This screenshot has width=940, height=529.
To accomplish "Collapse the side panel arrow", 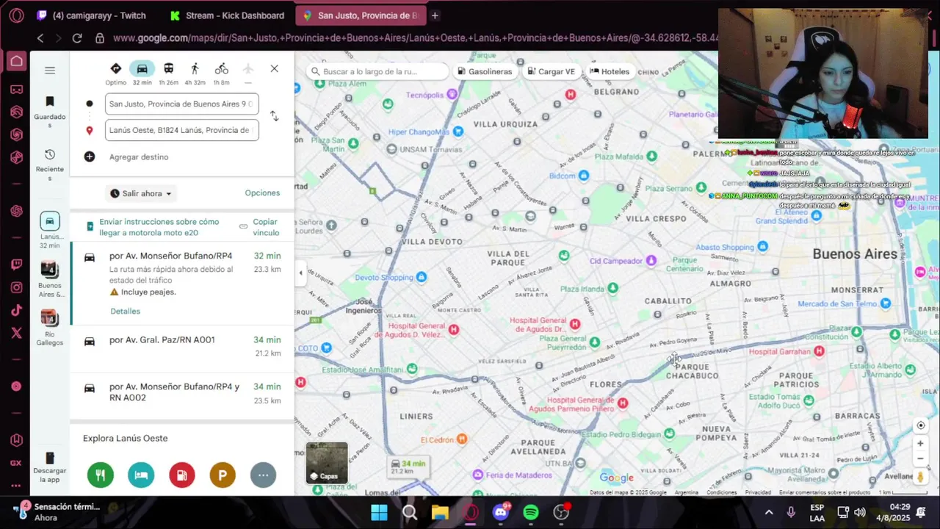I will click(x=300, y=273).
